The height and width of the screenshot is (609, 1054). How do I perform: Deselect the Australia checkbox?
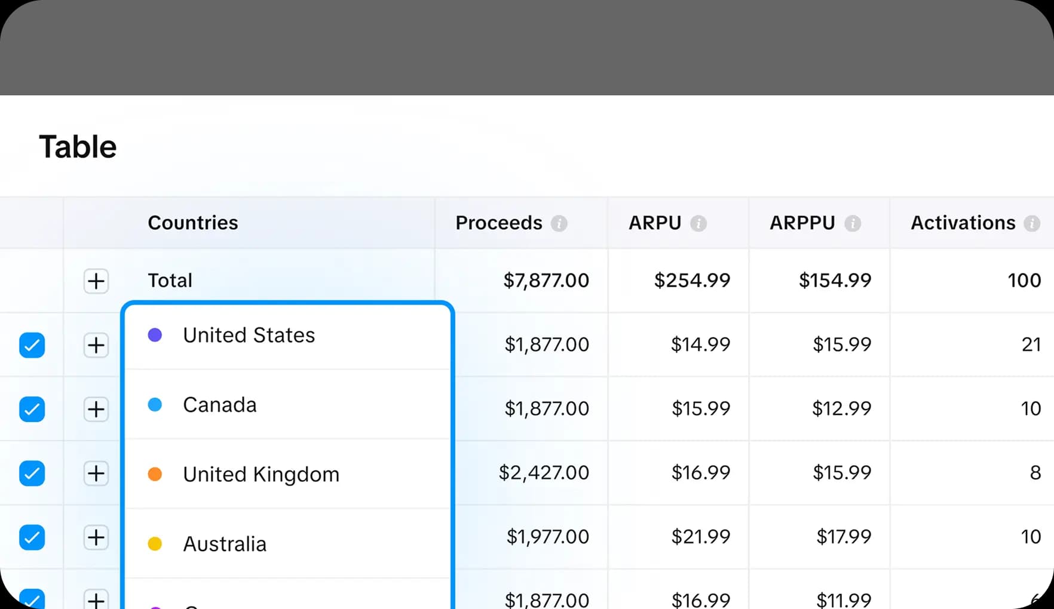(x=32, y=537)
